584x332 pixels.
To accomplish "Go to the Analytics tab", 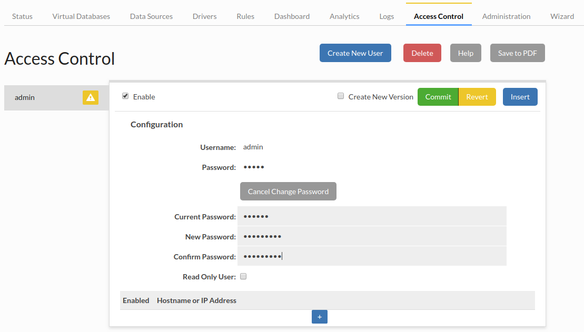I will (x=344, y=16).
